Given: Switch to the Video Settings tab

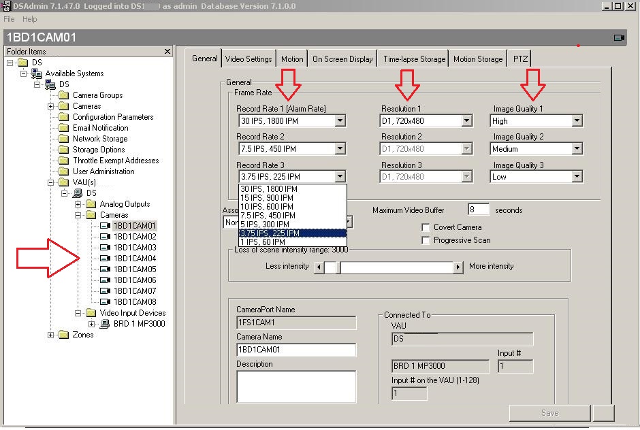Looking at the screenshot, I should click(249, 59).
